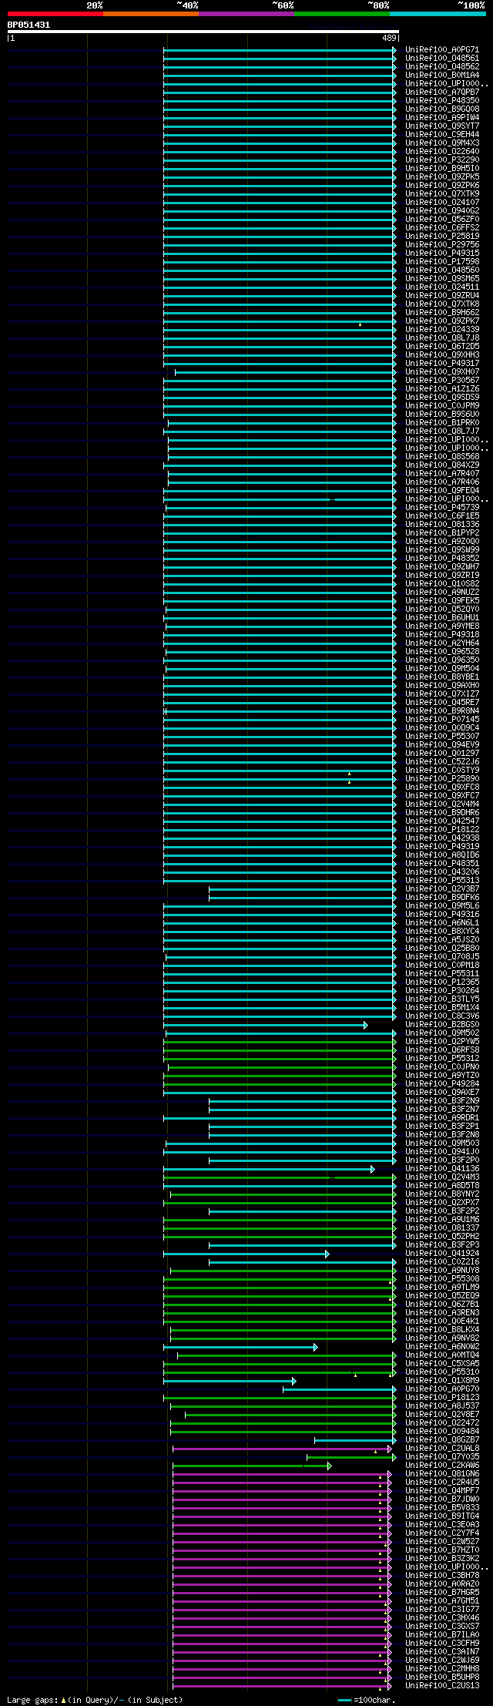The height and width of the screenshot is (1706, 493).
Task: Select the UniRef100_C8C3V6 label
Action: coord(442,1016)
